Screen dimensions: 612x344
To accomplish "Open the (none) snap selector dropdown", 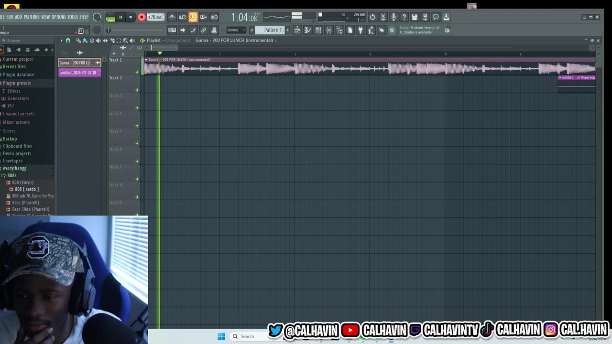I will 236,30.
